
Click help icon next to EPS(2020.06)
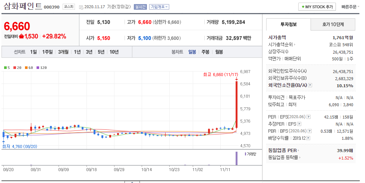(x=308, y=117)
